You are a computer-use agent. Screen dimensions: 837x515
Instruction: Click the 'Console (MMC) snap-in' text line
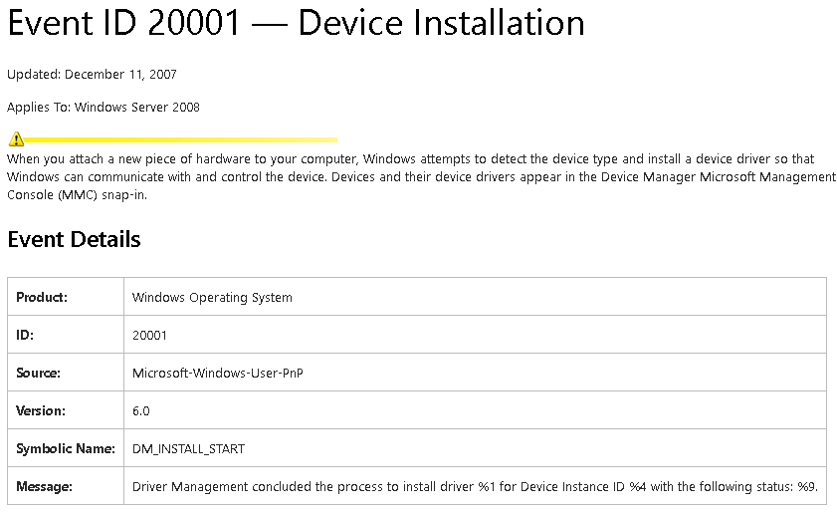[x=77, y=194]
